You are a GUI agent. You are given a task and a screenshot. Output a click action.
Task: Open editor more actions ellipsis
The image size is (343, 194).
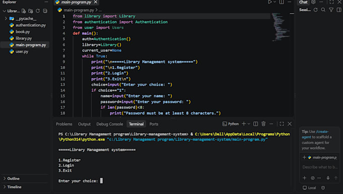[x=290, y=2]
